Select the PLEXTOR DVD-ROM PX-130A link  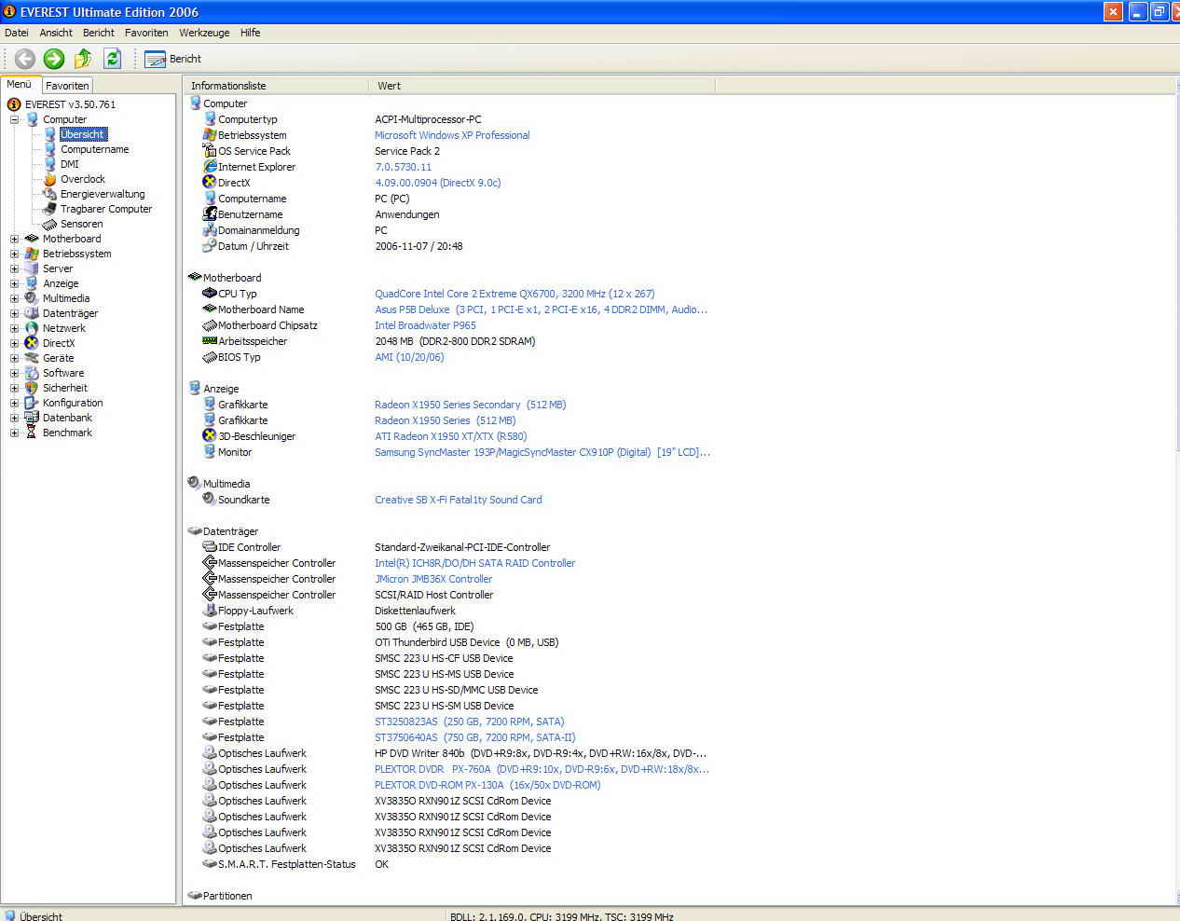(487, 785)
